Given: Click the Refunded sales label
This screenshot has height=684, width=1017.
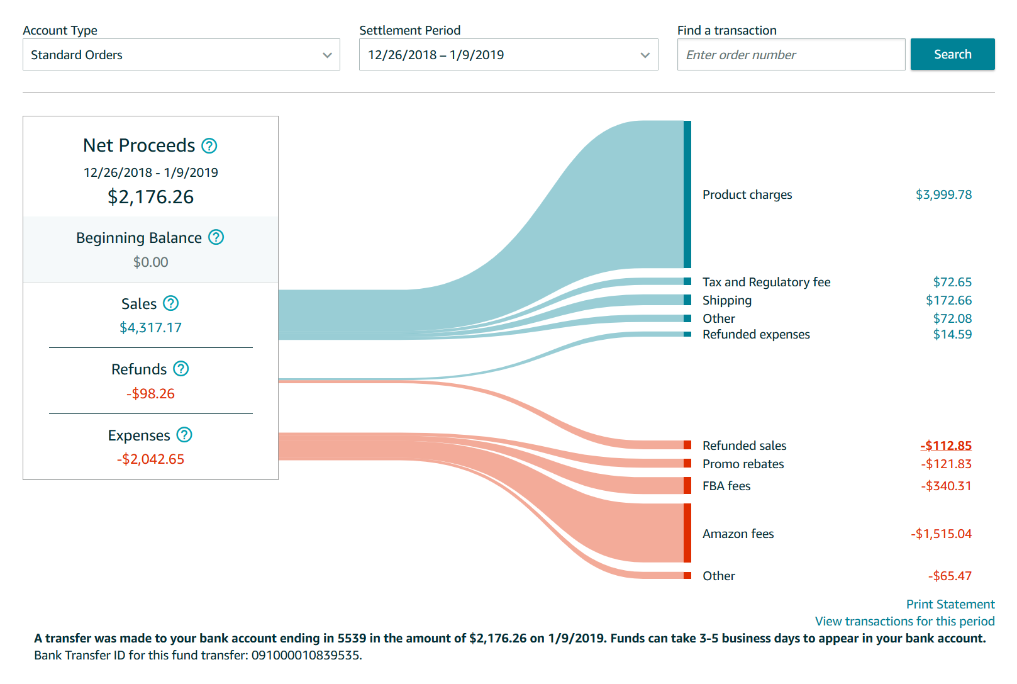Looking at the screenshot, I should 745,446.
